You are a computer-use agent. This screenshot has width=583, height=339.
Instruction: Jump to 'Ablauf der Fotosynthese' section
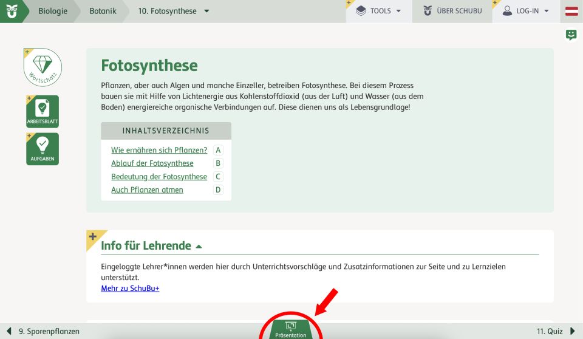(x=152, y=163)
